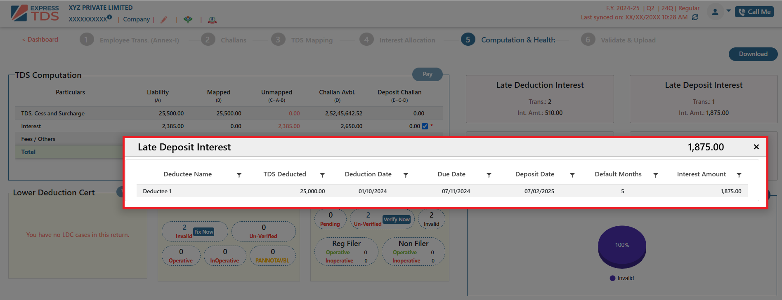The height and width of the screenshot is (300, 782).
Task: Click the pencil edit icon in header
Action: click(164, 20)
